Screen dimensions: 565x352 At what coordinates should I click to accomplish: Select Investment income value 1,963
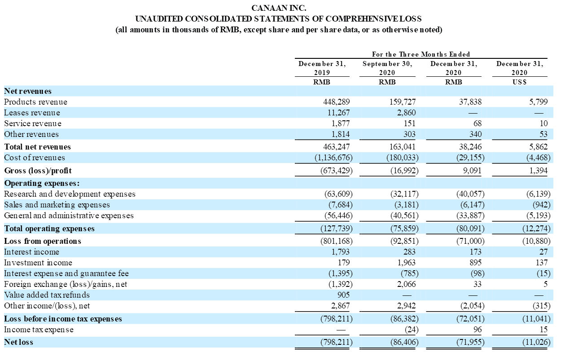pos(406,263)
